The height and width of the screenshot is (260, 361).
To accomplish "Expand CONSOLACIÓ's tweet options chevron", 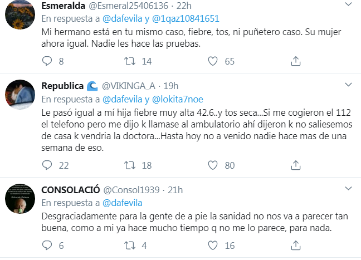I will [348, 189].
